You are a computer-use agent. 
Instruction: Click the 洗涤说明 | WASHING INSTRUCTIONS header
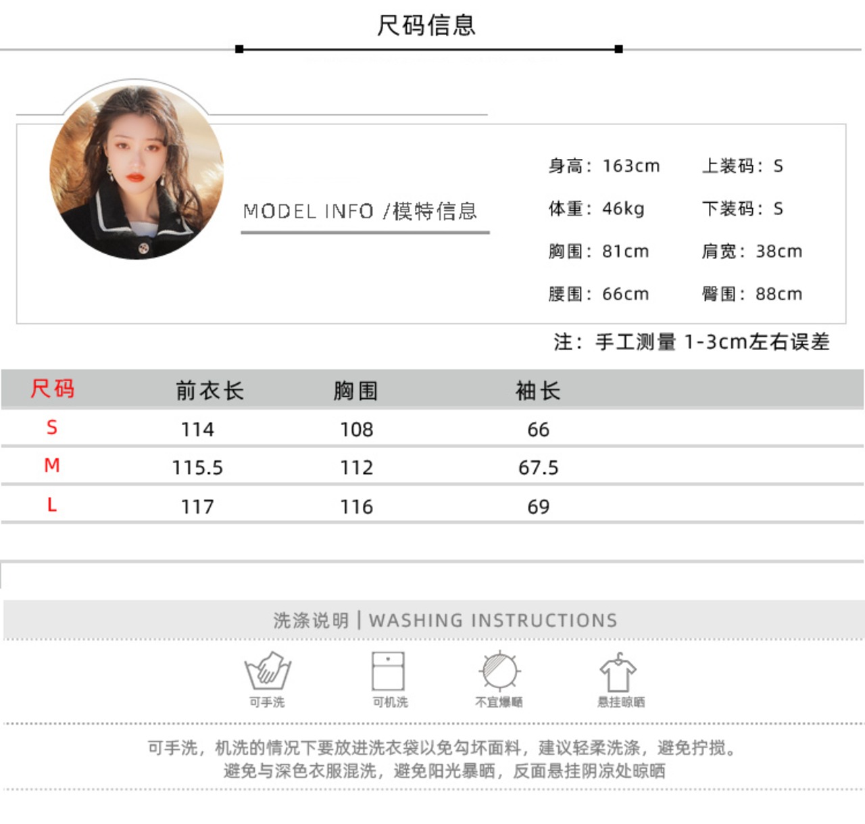(x=445, y=621)
